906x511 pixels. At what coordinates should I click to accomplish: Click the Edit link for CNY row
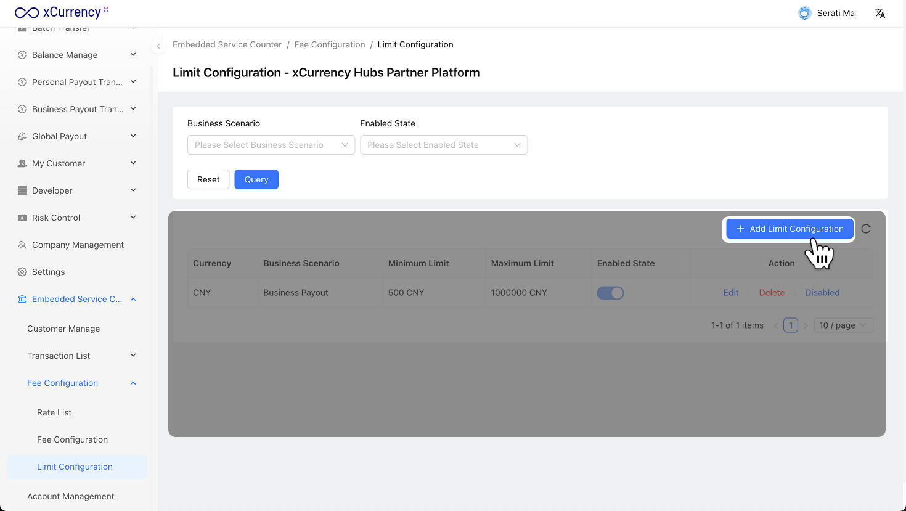tap(731, 293)
